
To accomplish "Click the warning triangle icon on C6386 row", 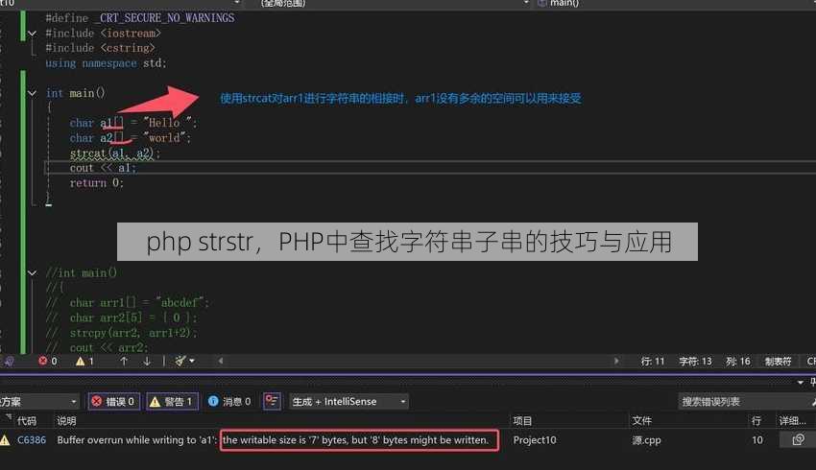I will pos(5,440).
